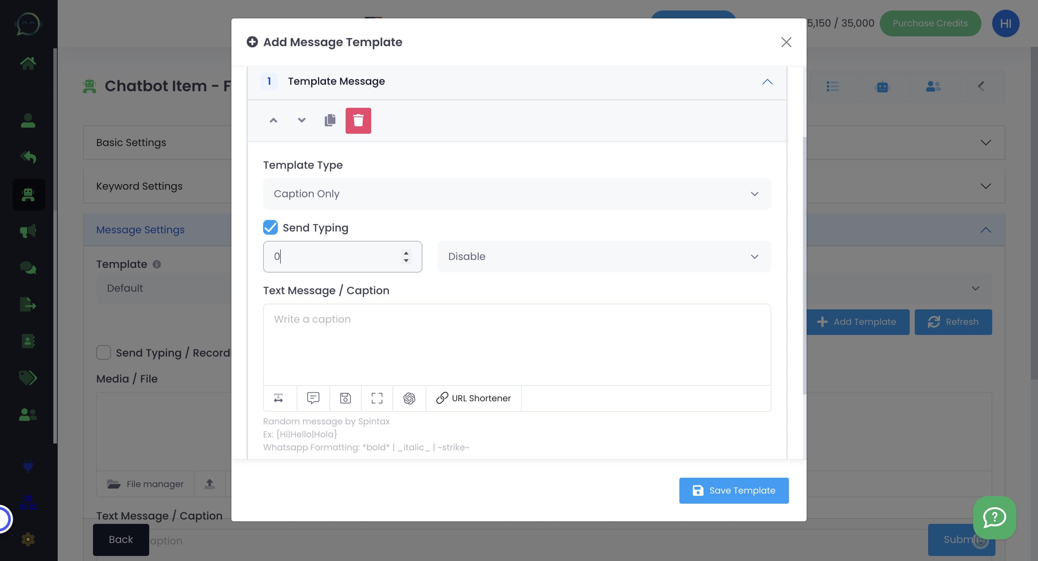This screenshot has height=561, width=1038.
Task: Expand the caption editor to fullscreen
Action: [x=377, y=399]
